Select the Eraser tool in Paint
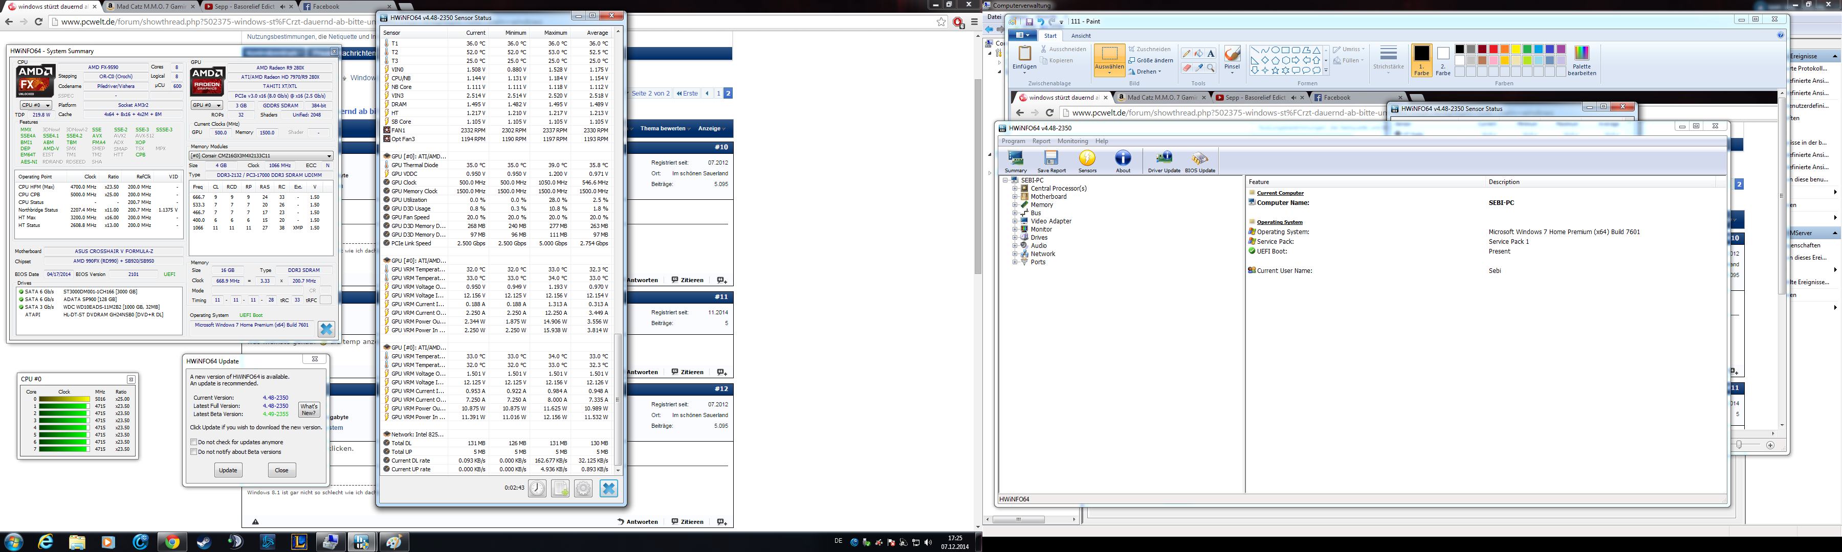 click(x=1186, y=68)
